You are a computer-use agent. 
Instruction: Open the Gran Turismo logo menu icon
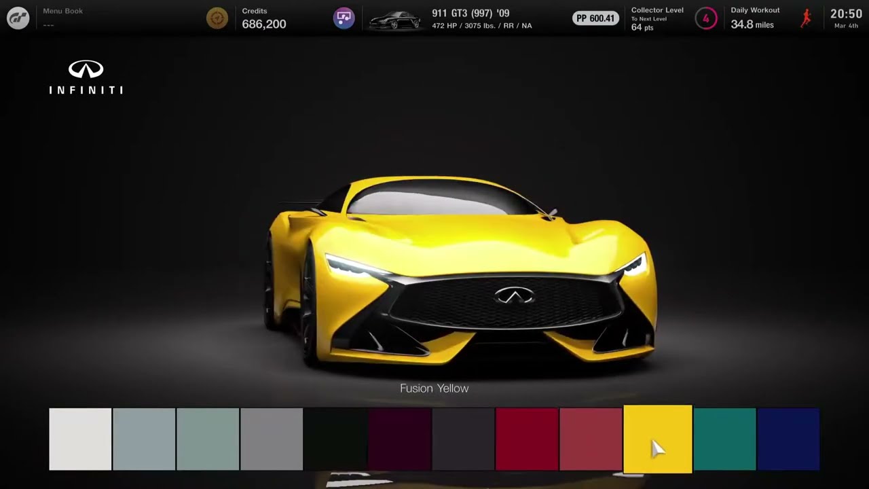18,18
